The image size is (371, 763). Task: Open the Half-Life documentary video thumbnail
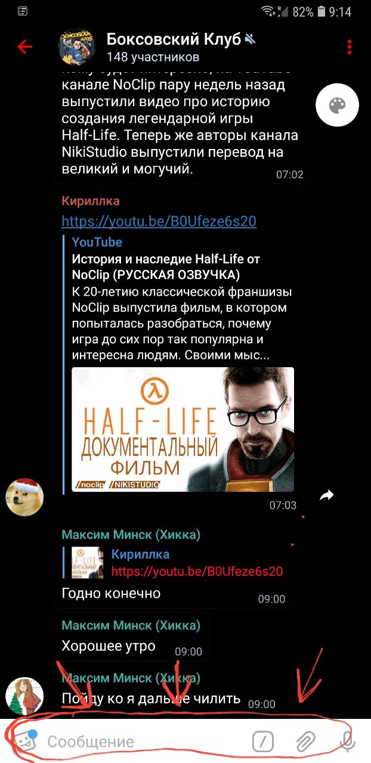(x=183, y=429)
